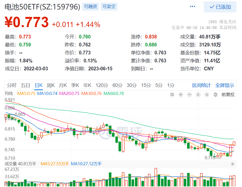Click the 成交额 value 3129.10万
The width and height of the screenshot is (242, 187).
click(210, 45)
